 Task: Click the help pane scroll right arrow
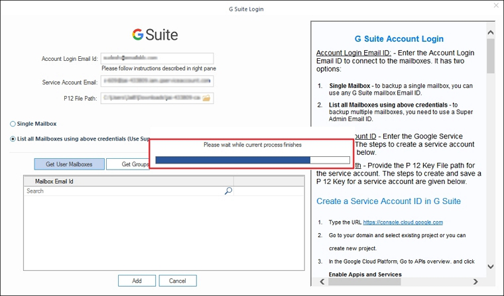point(475,281)
